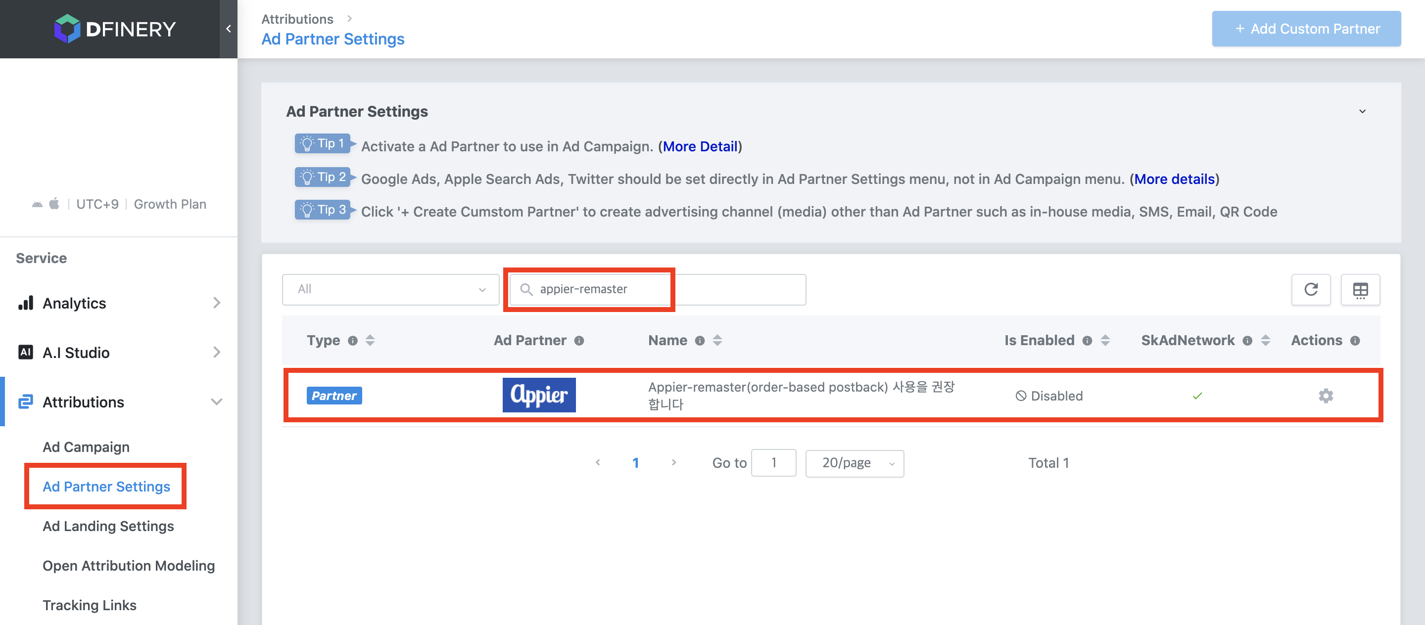Click the refresh icon above the table

pyautogui.click(x=1311, y=289)
